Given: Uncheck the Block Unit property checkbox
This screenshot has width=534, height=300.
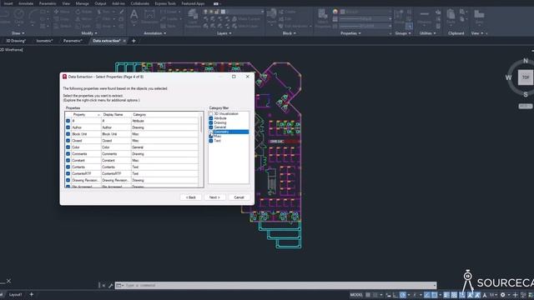Looking at the screenshot, I should click(x=68, y=134).
